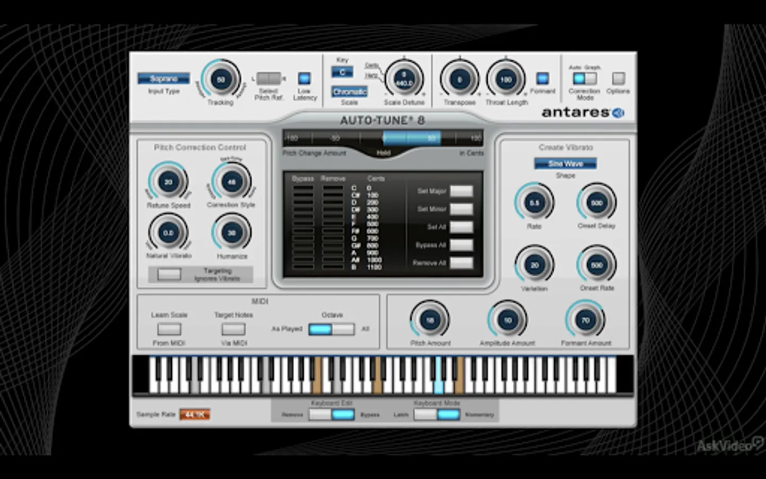Viewport: 766px width, 479px height.
Task: Click the 44.1K Sample Rate display
Action: [195, 415]
